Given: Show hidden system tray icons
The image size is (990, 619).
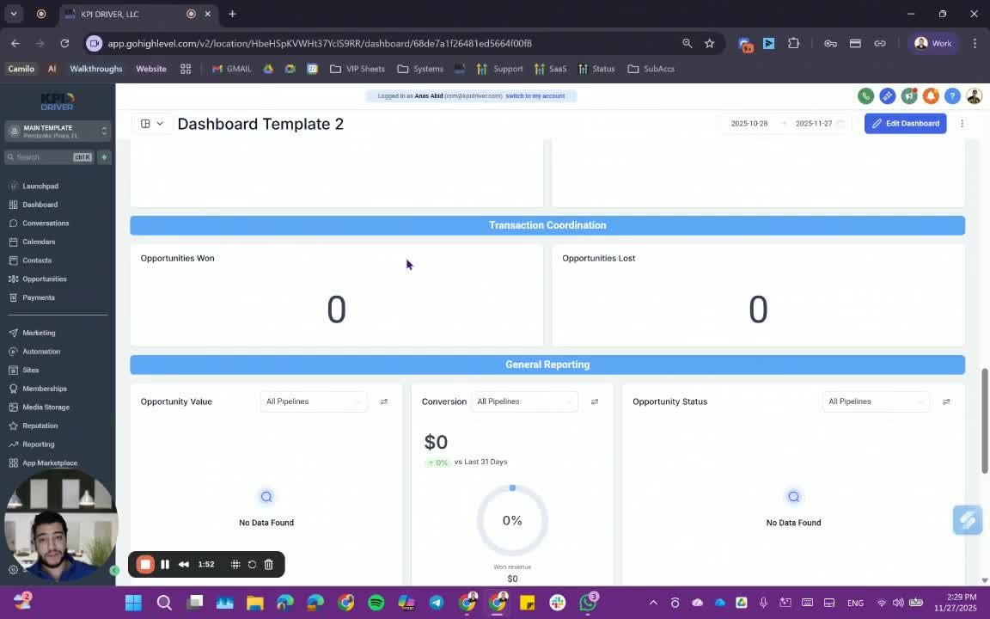Looking at the screenshot, I should (x=653, y=603).
